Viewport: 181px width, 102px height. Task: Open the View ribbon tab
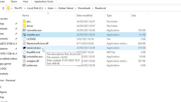tap(25, 1)
